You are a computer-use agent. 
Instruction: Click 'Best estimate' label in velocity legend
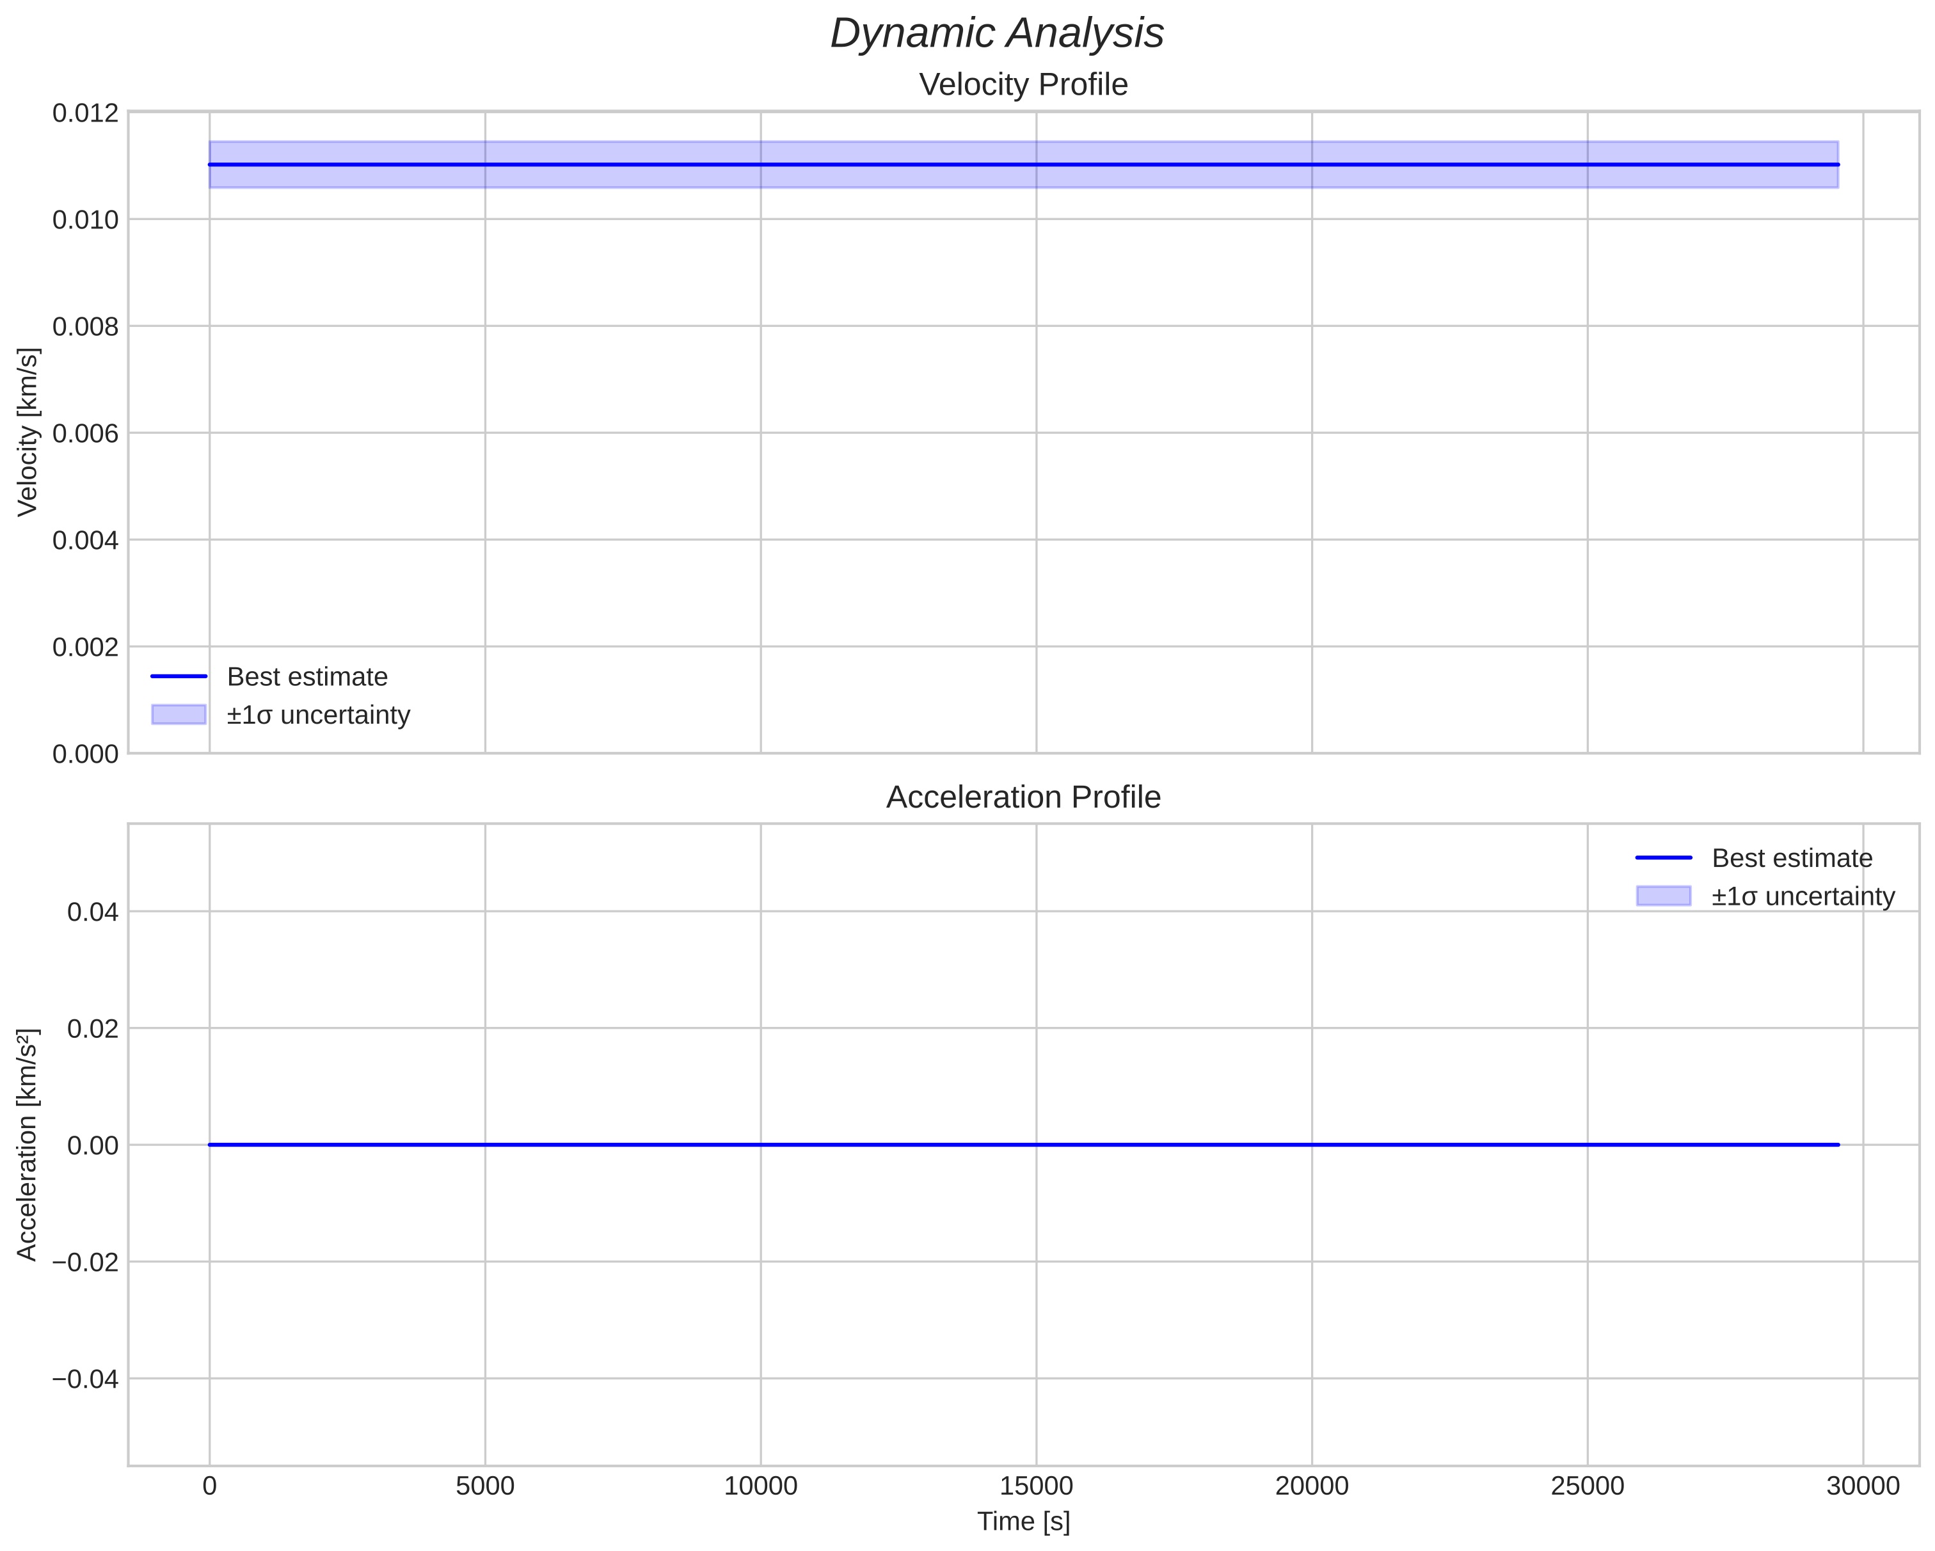click(x=307, y=677)
